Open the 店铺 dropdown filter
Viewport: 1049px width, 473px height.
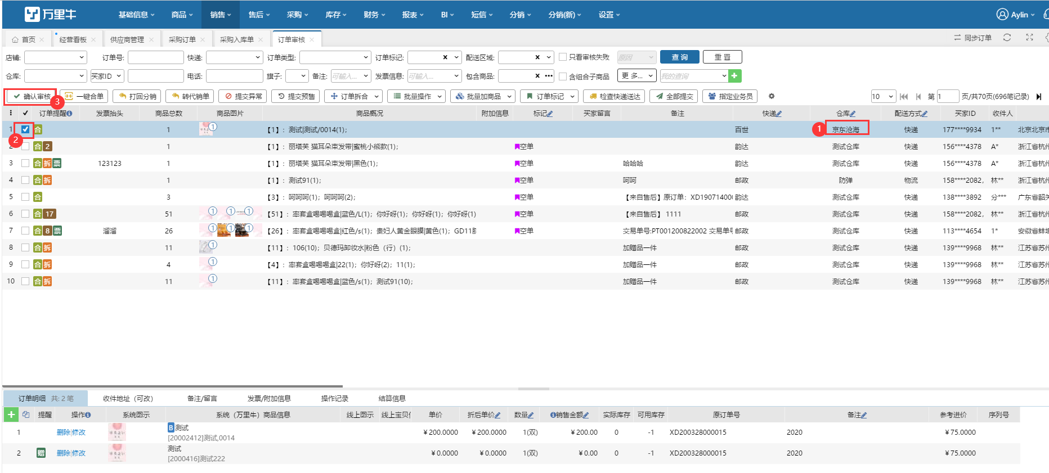55,57
